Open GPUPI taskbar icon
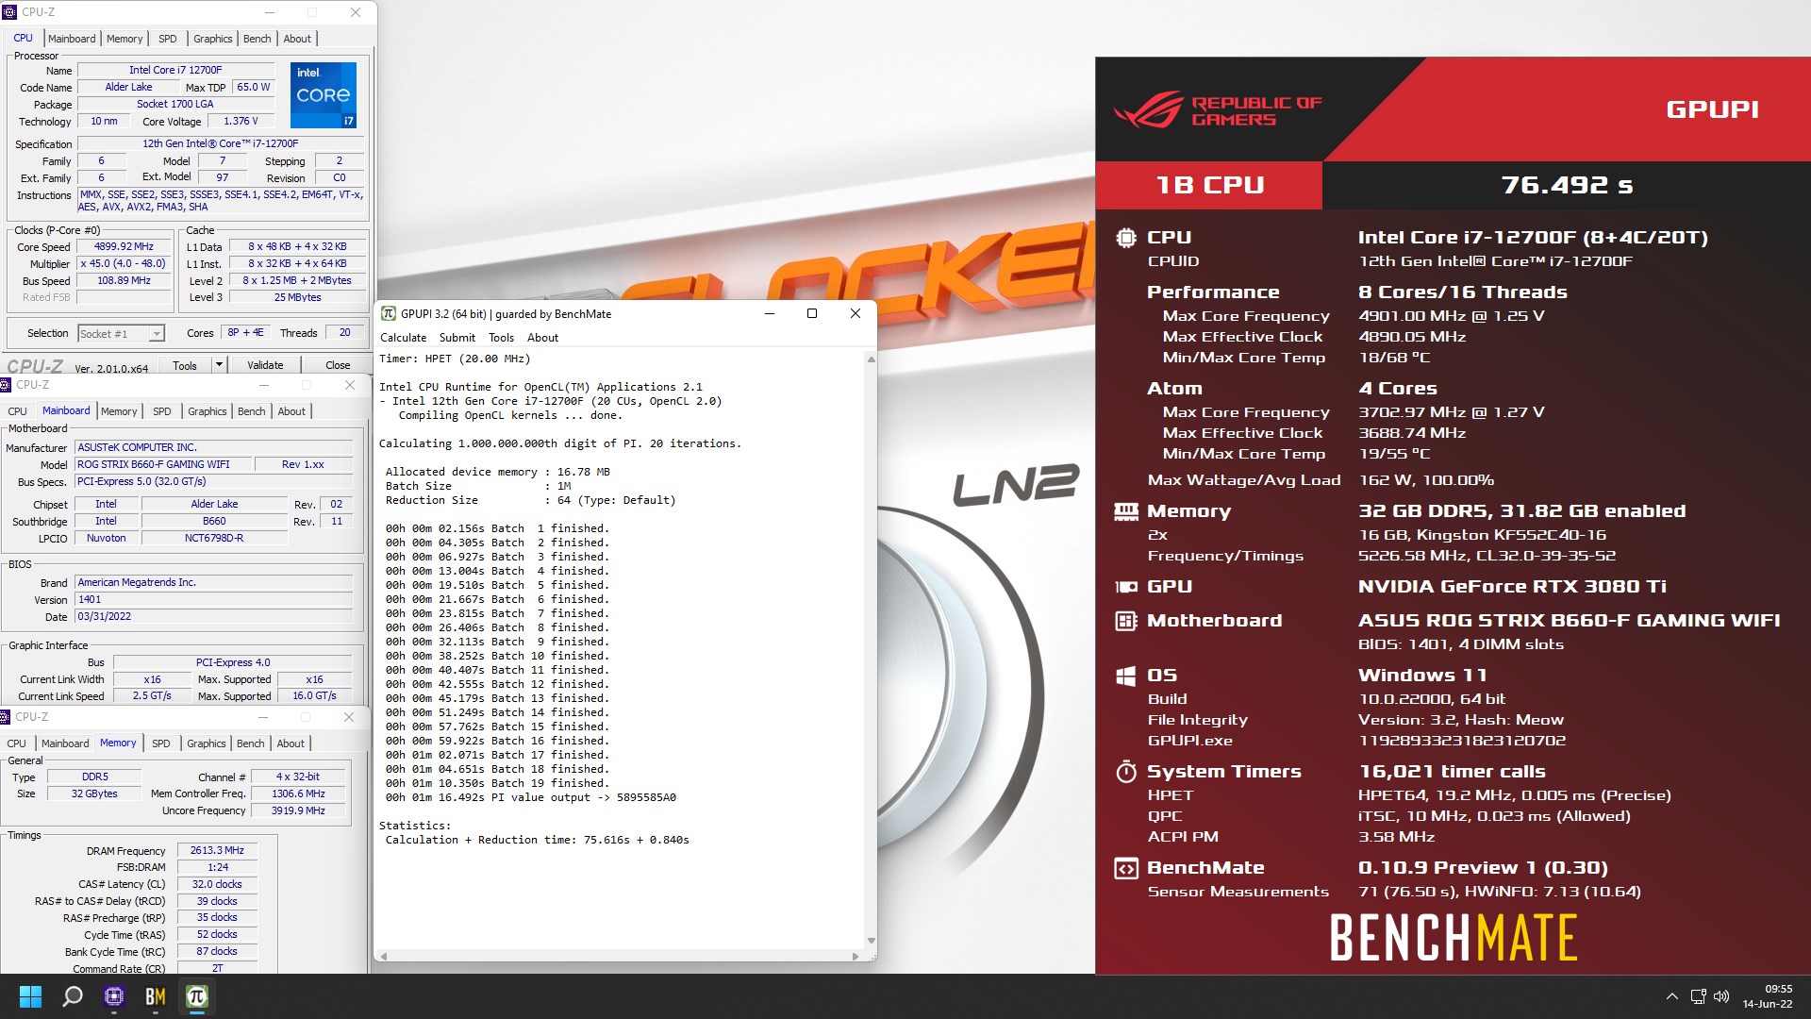 pos(196,996)
